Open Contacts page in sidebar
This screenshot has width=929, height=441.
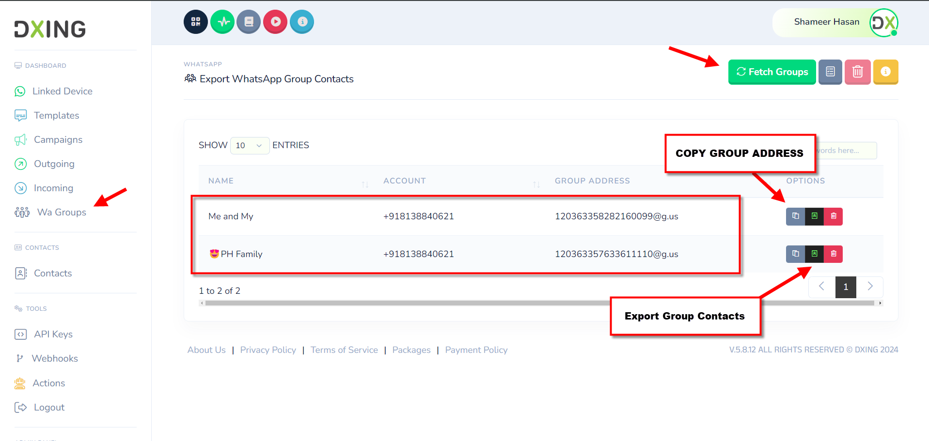tap(43, 273)
